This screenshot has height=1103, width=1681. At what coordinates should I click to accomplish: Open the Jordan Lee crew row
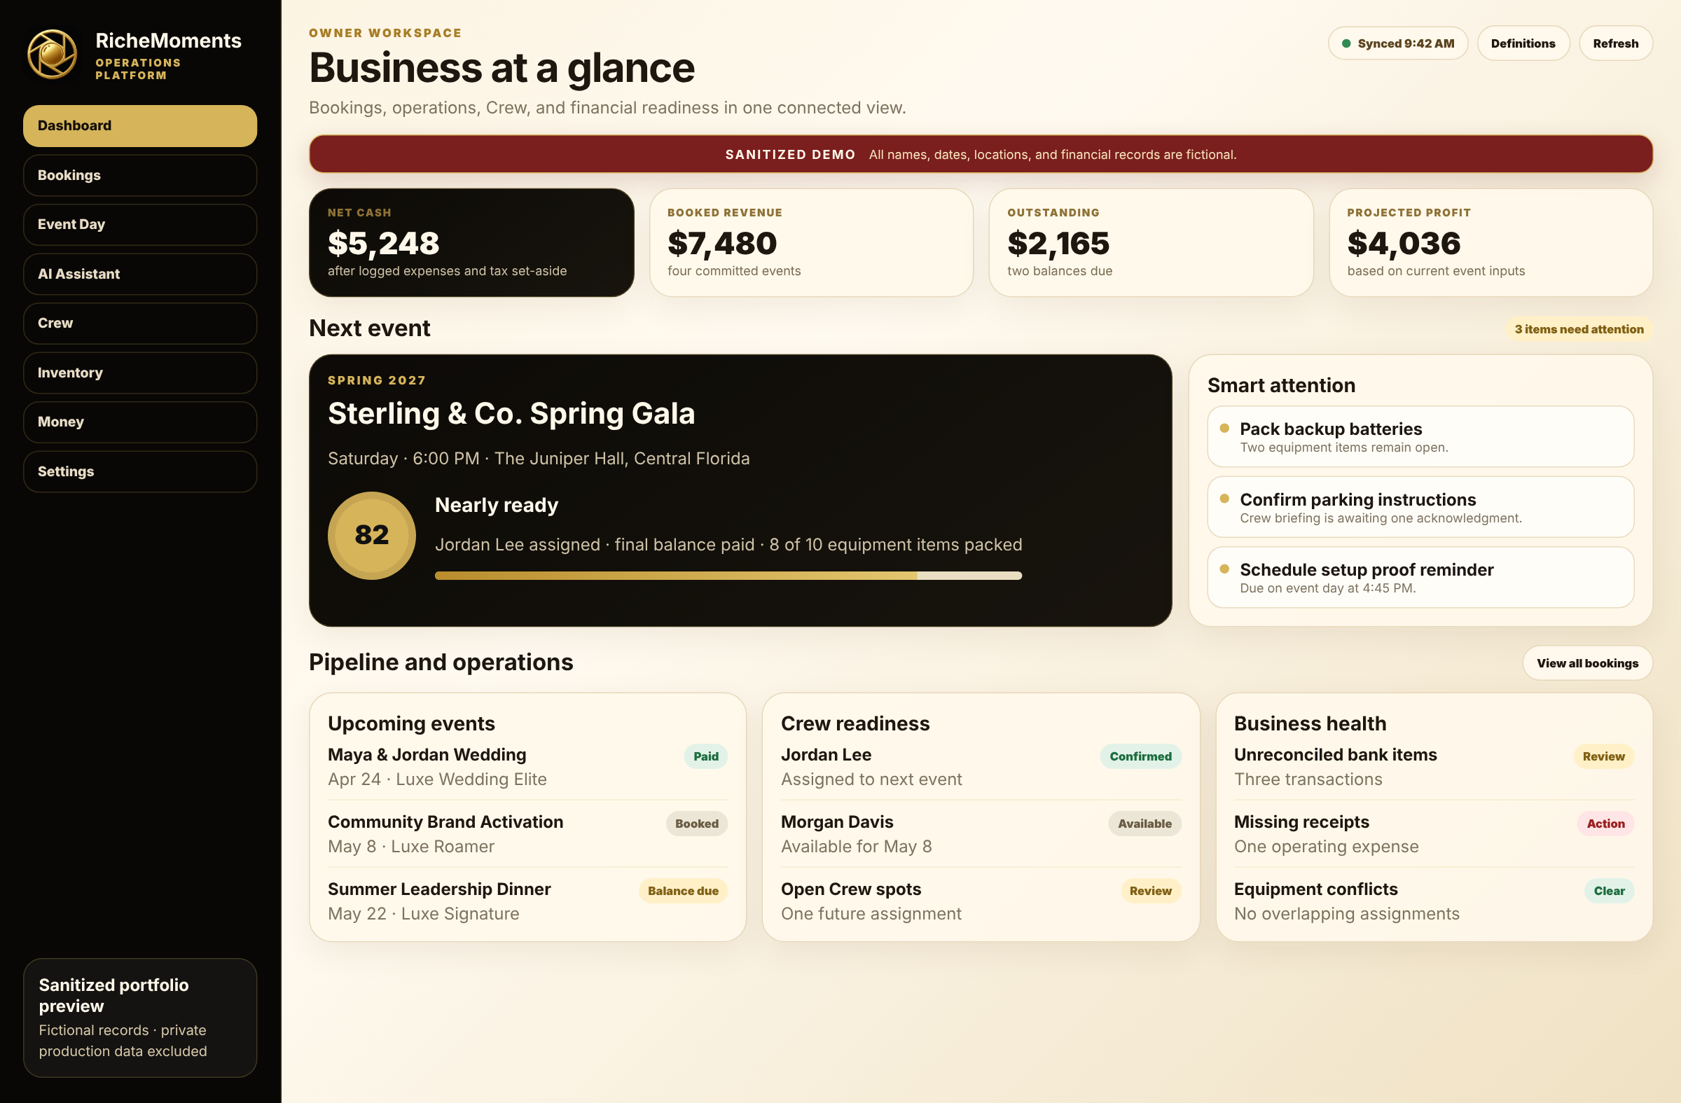pos(981,767)
